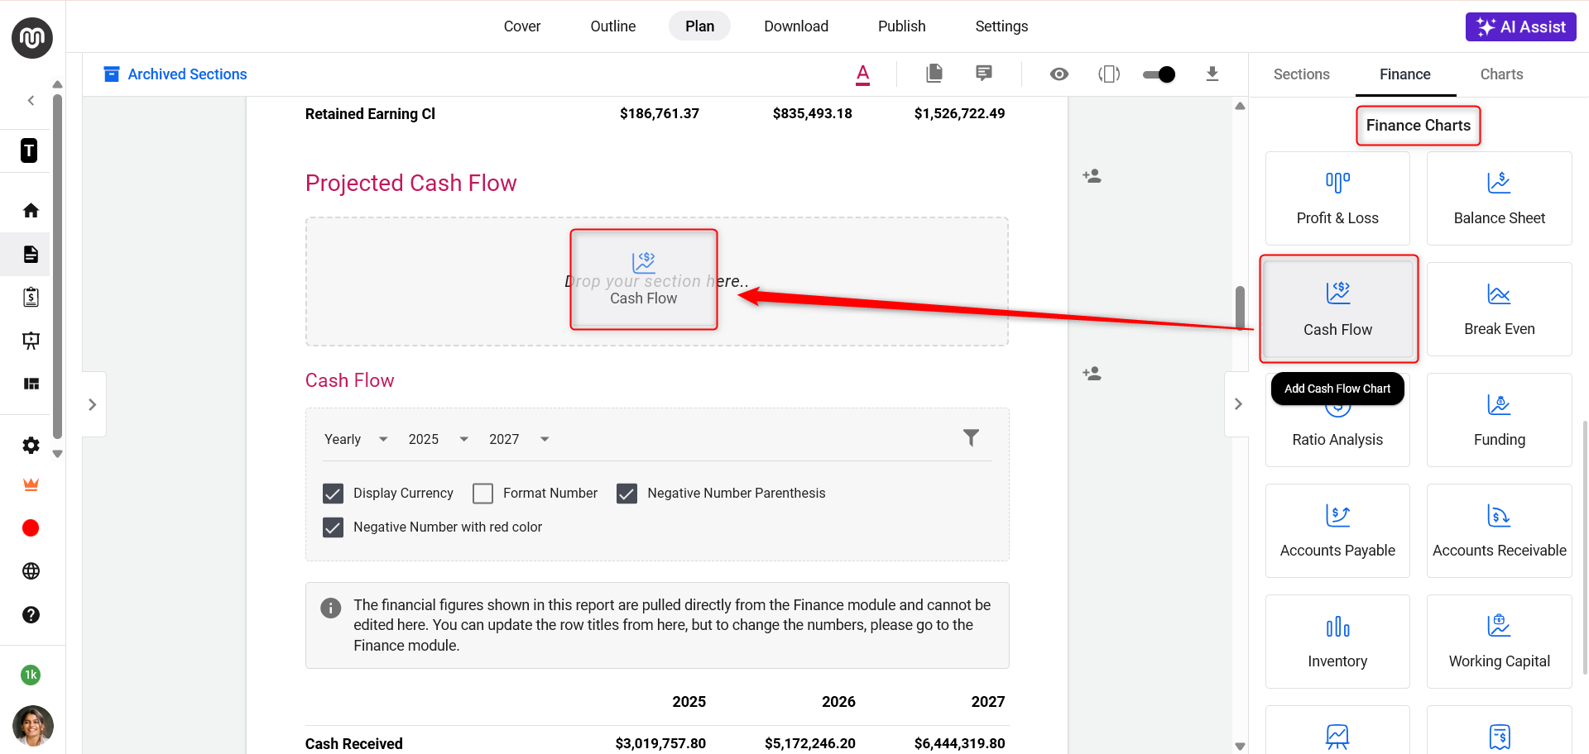Open the comments toolbar icon
This screenshot has height=754, width=1589.
[983, 74]
